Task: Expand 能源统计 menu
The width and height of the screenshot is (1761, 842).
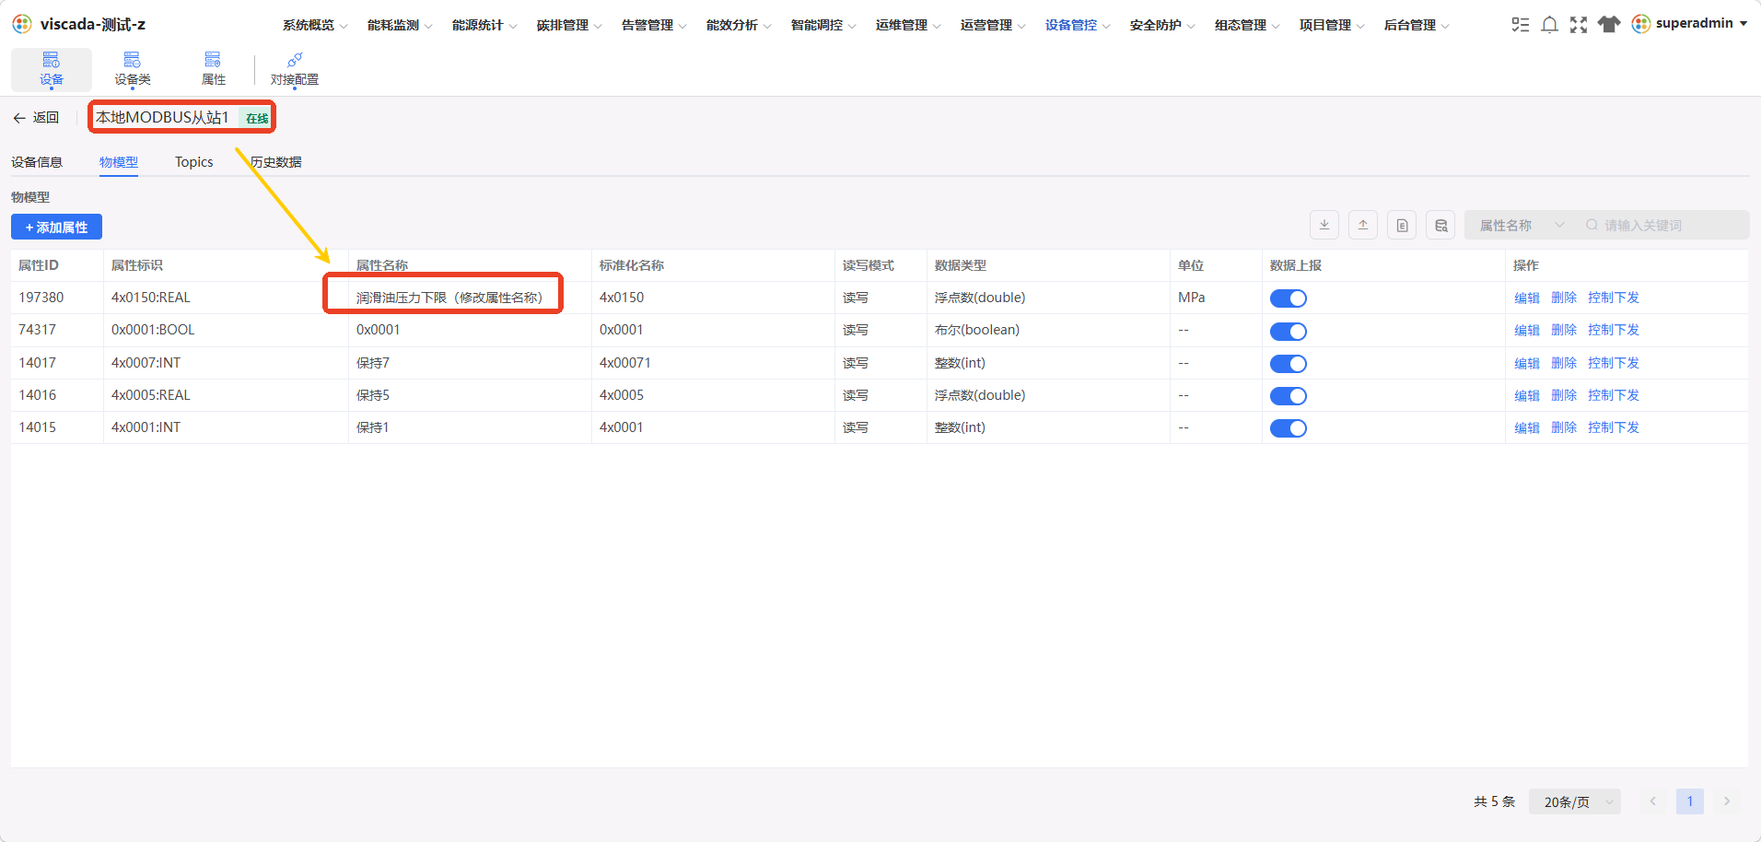Action: [x=484, y=25]
